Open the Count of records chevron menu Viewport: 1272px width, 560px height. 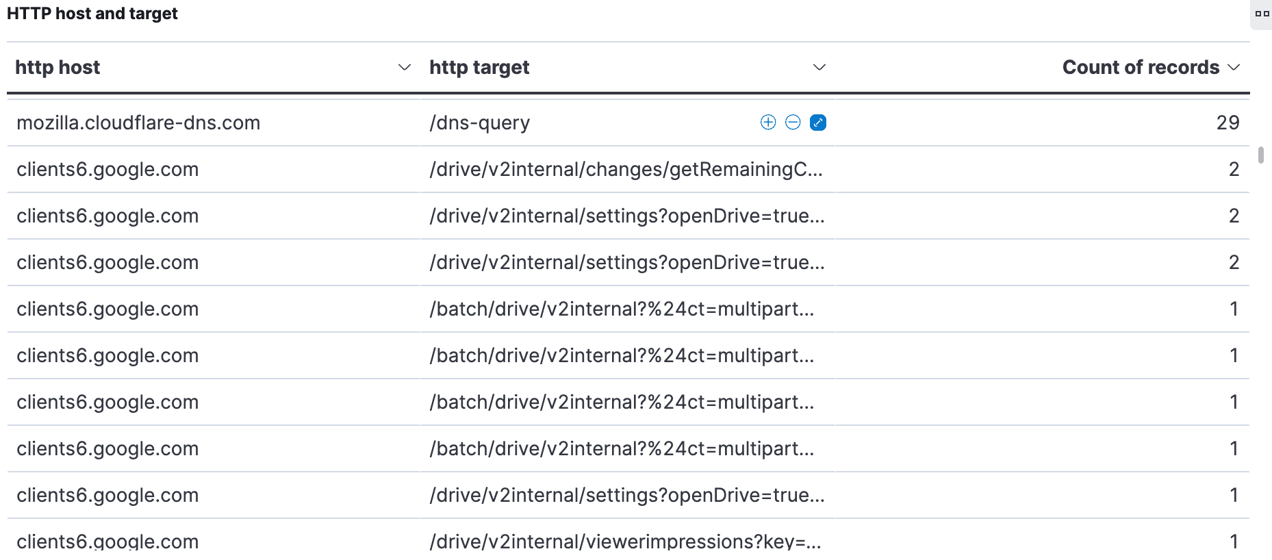pos(1234,67)
